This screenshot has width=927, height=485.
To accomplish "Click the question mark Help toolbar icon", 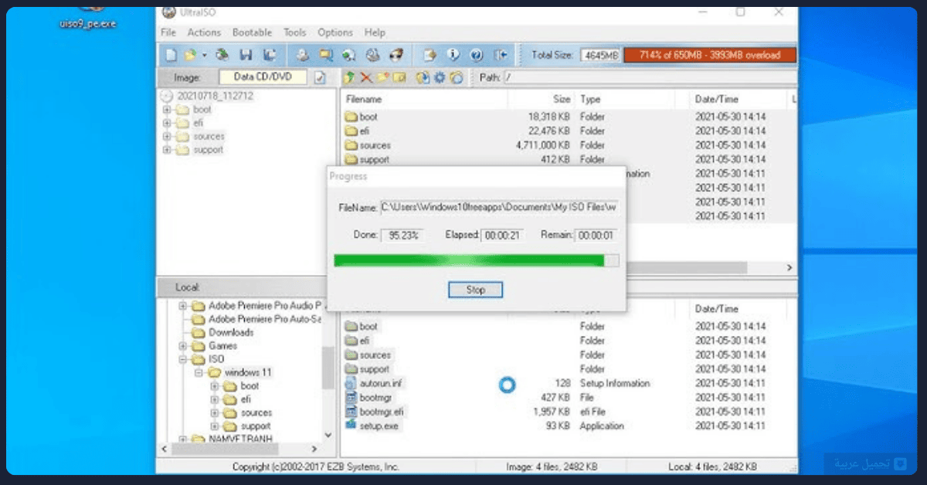I will [476, 55].
